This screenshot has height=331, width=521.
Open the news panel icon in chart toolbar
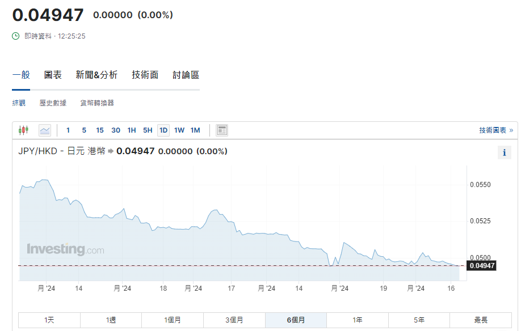point(222,130)
